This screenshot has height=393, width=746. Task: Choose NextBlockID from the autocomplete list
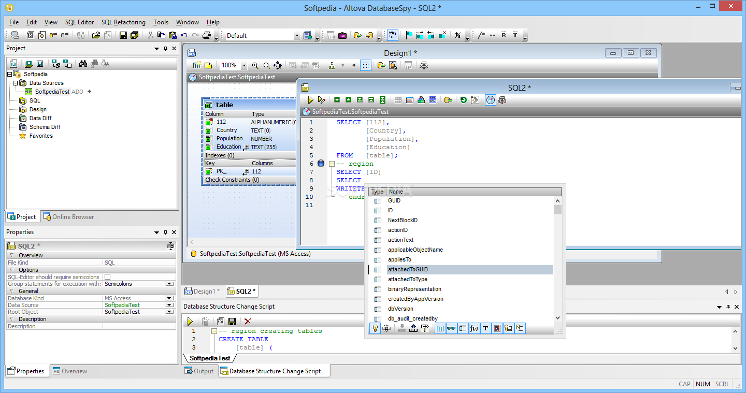tap(403, 220)
